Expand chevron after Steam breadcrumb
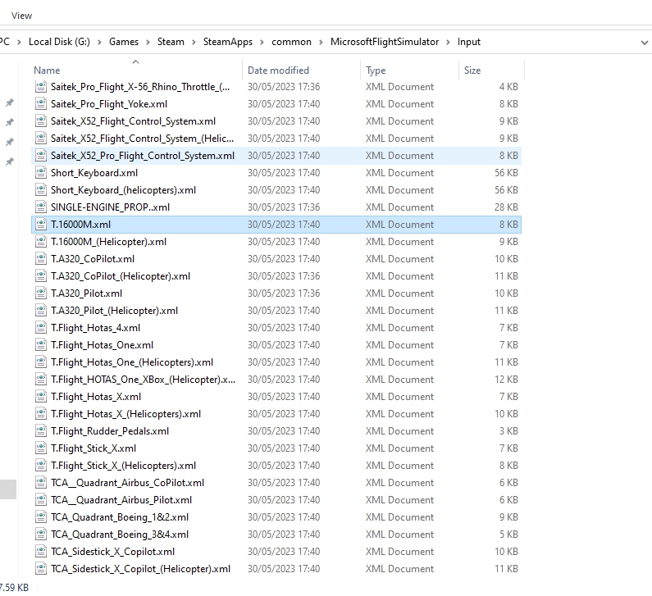 [194, 43]
